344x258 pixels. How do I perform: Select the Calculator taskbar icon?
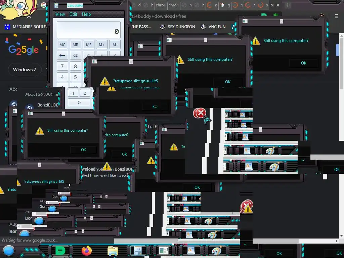click(138, 251)
